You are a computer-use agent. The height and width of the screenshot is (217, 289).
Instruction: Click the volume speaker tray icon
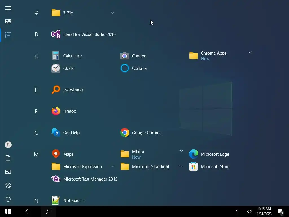click(x=249, y=211)
